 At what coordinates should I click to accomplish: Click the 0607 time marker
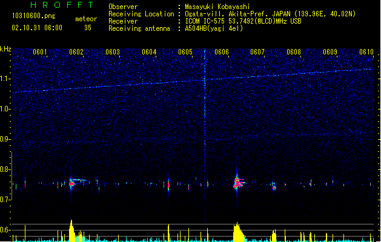click(257, 52)
